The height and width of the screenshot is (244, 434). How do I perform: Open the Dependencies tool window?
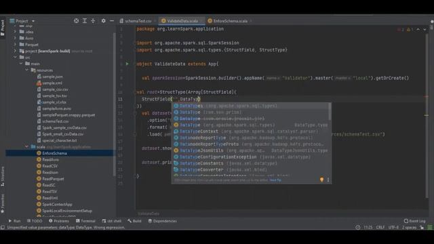(162, 221)
